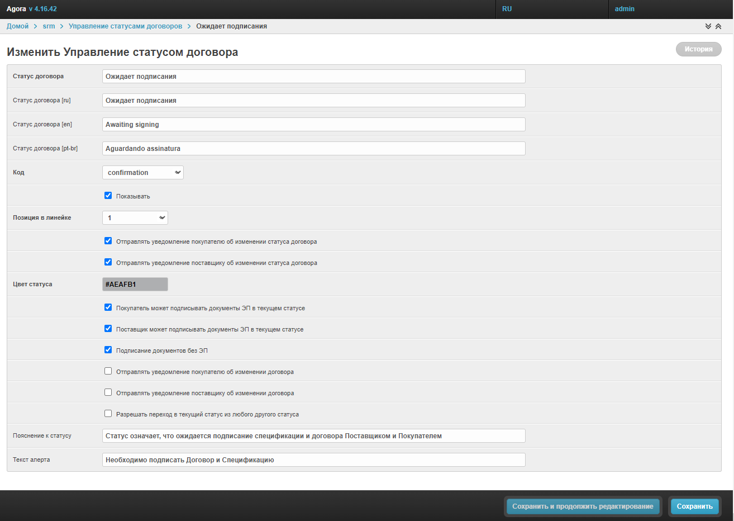Disable buyer contract status change notification checkbox
734x521 pixels.
coord(108,241)
